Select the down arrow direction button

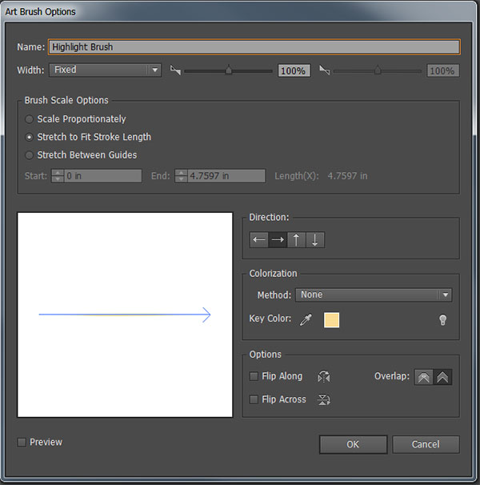click(315, 240)
